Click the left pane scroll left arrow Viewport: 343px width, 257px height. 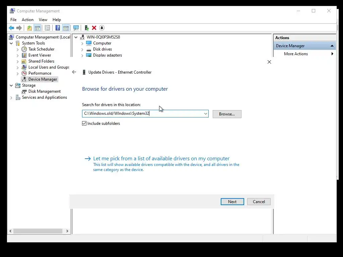tap(10, 231)
